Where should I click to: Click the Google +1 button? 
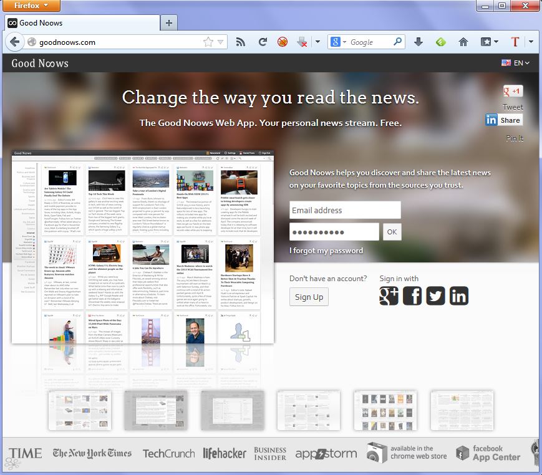pyautogui.click(x=513, y=91)
